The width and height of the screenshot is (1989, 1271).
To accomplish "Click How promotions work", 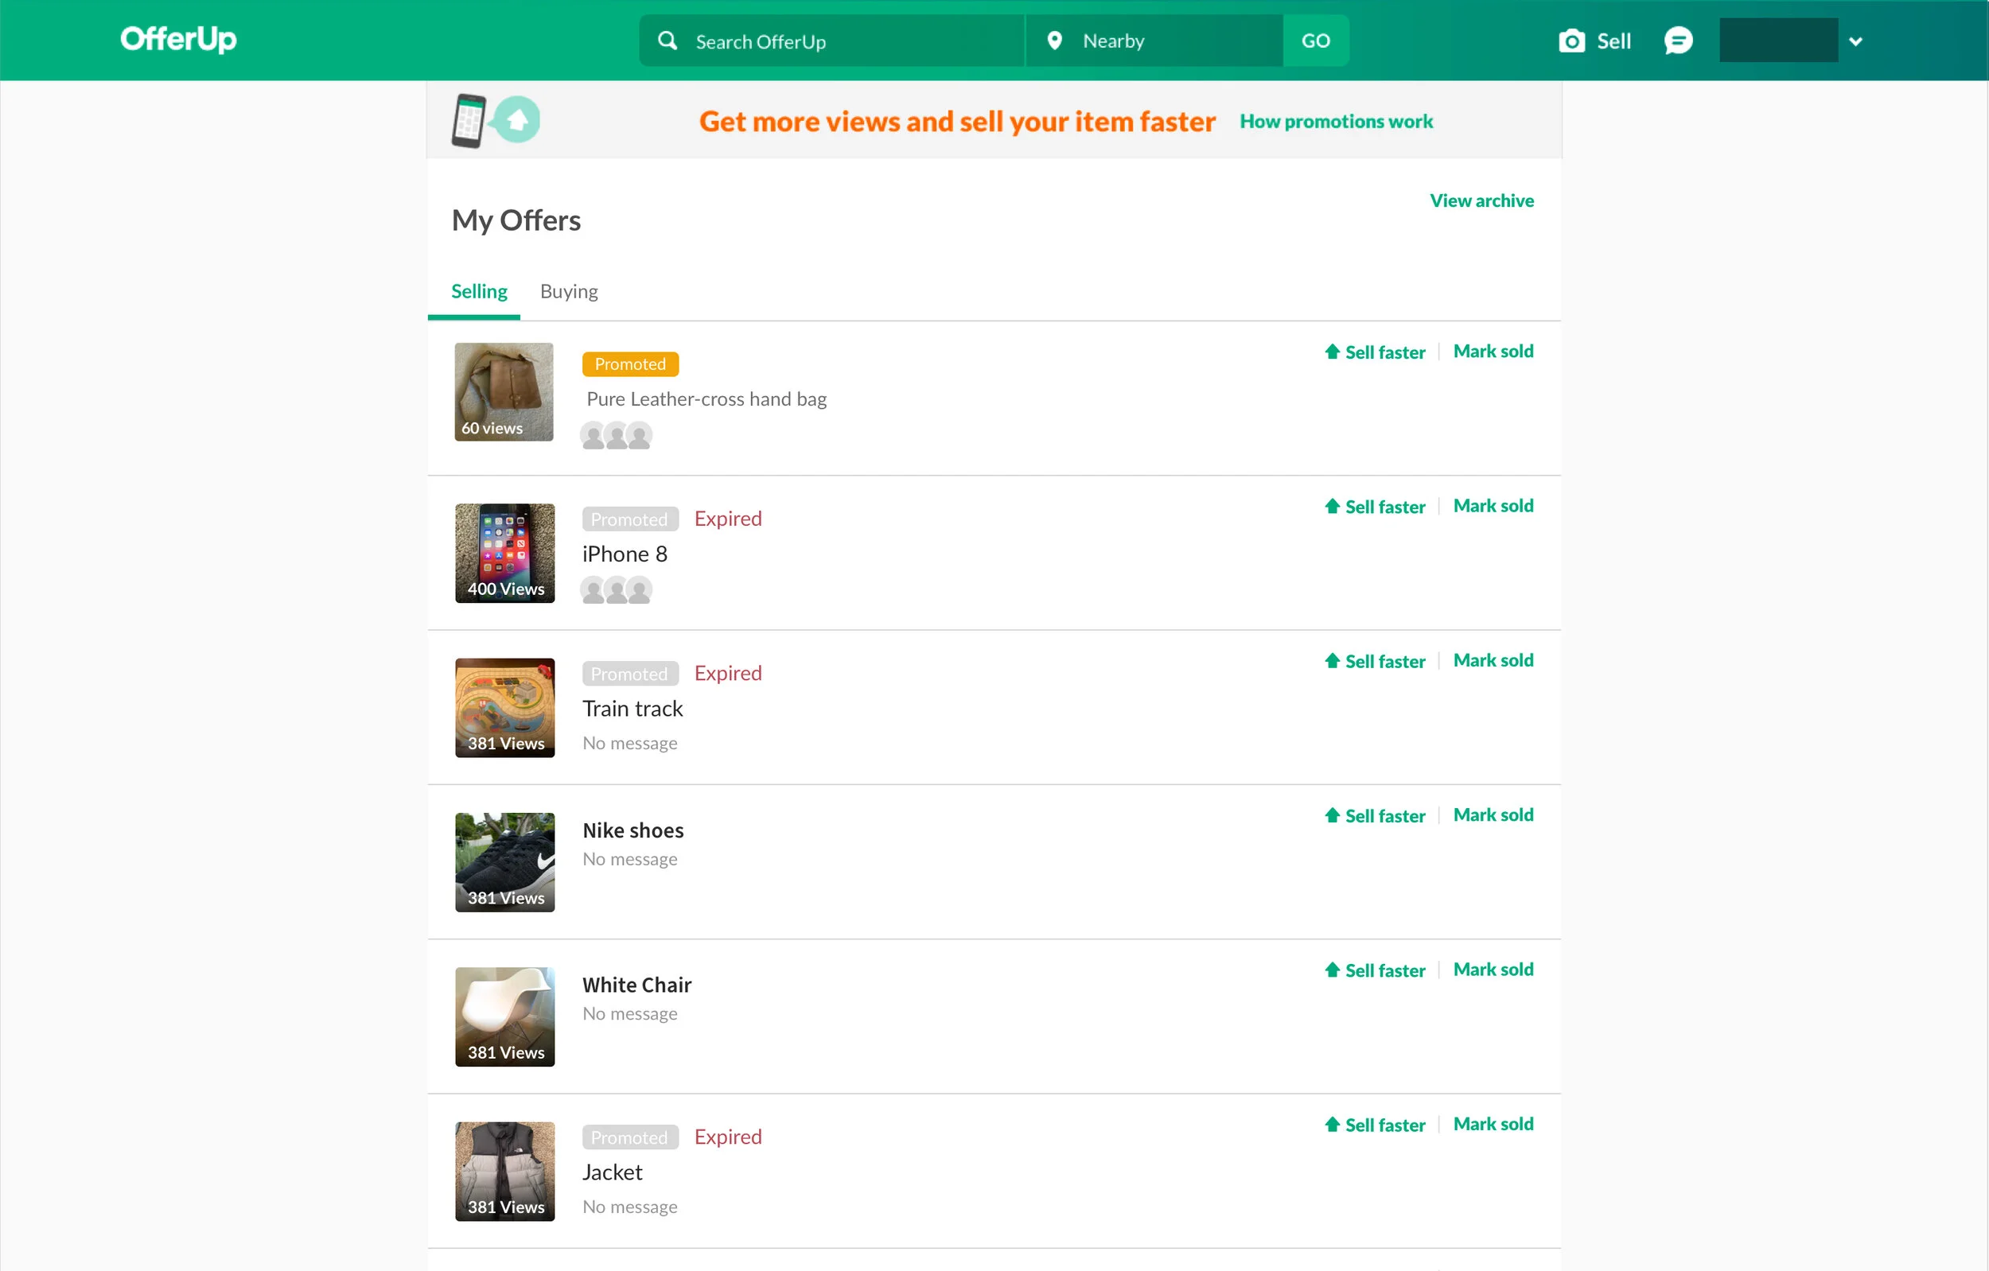I will pos(1337,122).
